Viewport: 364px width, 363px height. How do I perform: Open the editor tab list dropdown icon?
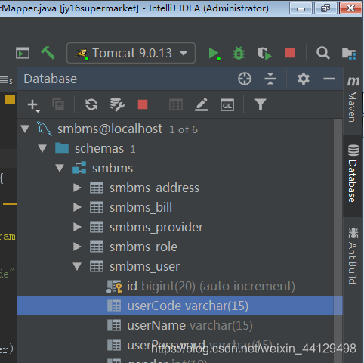point(6,80)
